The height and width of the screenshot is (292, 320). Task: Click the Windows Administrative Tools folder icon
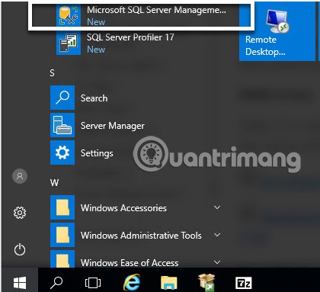pos(62,235)
